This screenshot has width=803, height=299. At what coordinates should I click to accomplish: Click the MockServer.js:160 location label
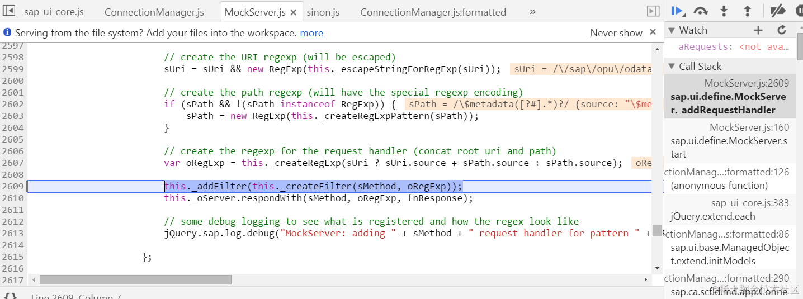tap(749, 127)
